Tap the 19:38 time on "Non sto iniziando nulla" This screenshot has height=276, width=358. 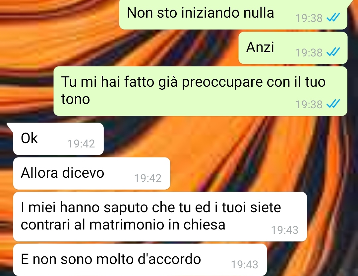click(x=309, y=18)
